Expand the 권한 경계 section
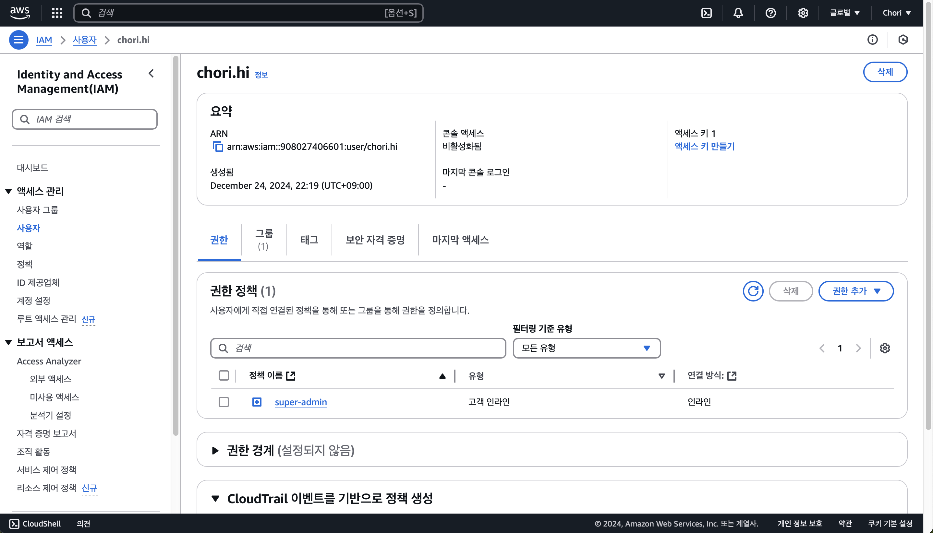933x533 pixels. pyautogui.click(x=215, y=450)
